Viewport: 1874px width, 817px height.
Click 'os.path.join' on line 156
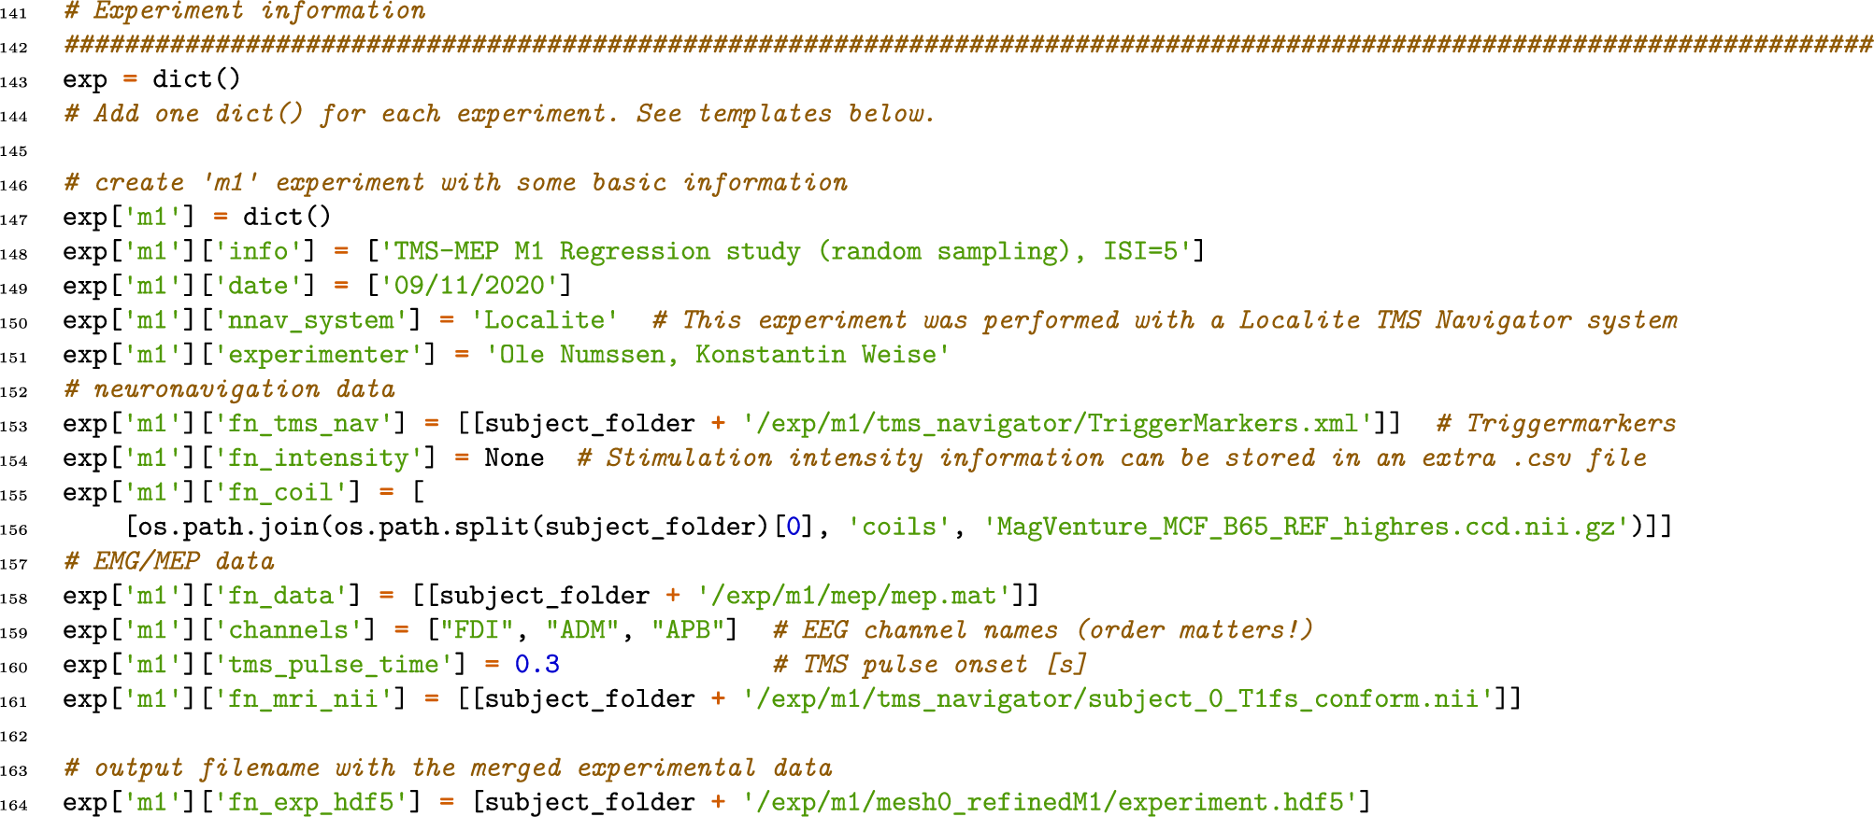(230, 528)
